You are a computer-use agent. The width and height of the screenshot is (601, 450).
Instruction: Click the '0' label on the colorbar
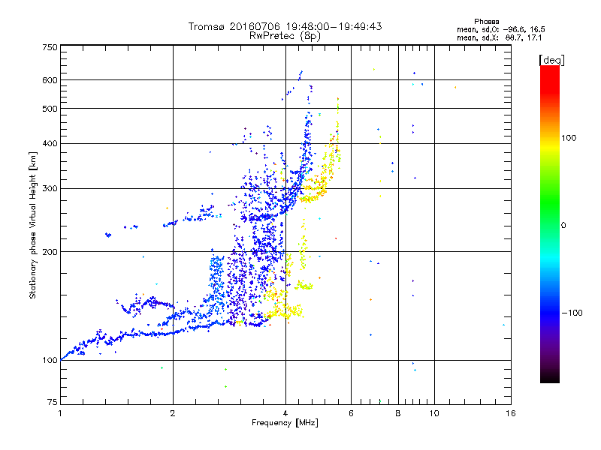pos(563,226)
